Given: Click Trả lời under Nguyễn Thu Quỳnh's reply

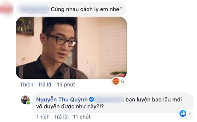Looking at the screenshot, I should click(x=61, y=117).
